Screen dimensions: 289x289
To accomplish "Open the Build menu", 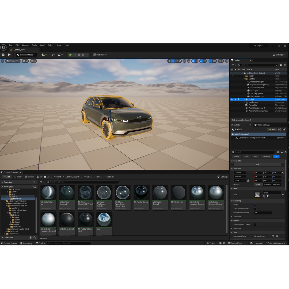I will tap(42, 45).
